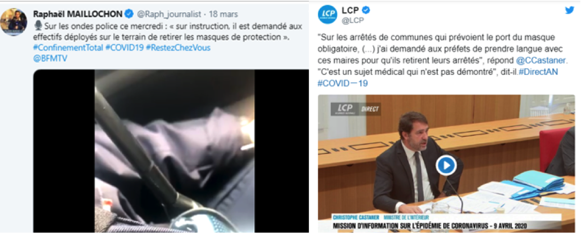This screenshot has width=584, height=233.
Task: Click the @Raph_journalist handle
Action: pos(169,14)
